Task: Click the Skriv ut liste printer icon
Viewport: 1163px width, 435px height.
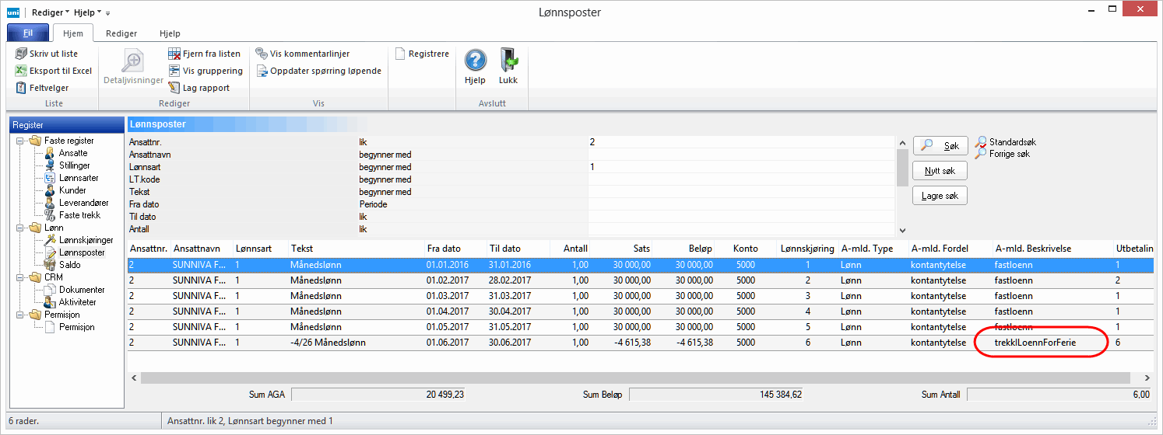Action: click(x=21, y=54)
